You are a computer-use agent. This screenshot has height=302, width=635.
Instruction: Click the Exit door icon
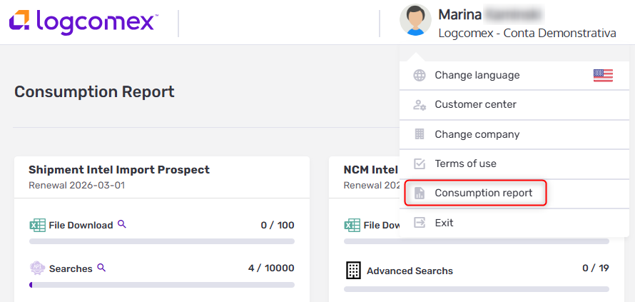(x=420, y=223)
